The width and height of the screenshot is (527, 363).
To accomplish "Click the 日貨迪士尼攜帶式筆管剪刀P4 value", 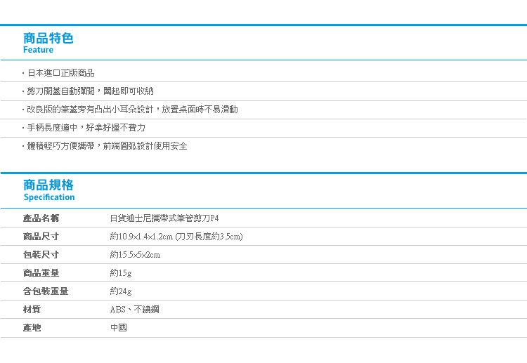I will point(164,218).
